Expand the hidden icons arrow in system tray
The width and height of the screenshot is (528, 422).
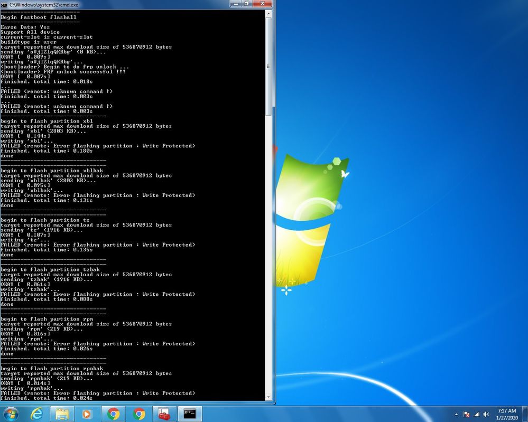tap(457, 414)
